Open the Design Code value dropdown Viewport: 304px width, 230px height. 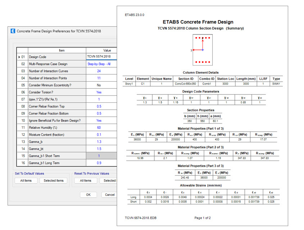tap(101, 57)
